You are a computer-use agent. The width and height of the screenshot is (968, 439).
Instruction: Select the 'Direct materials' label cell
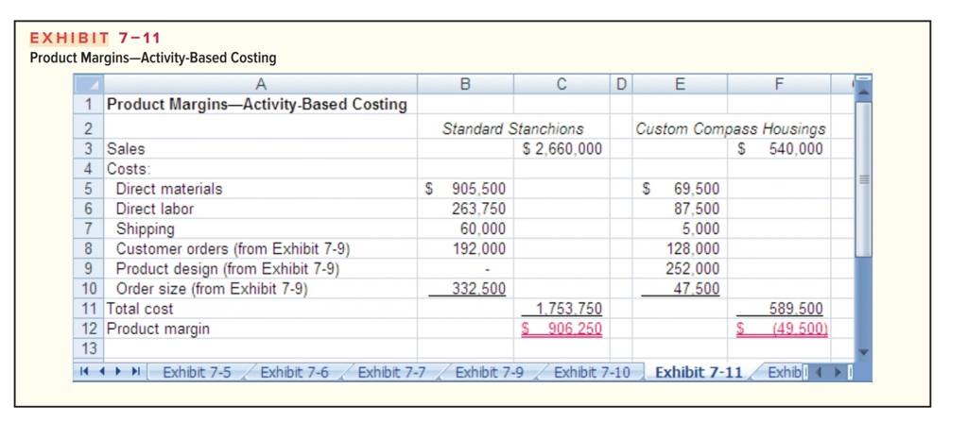(x=260, y=189)
